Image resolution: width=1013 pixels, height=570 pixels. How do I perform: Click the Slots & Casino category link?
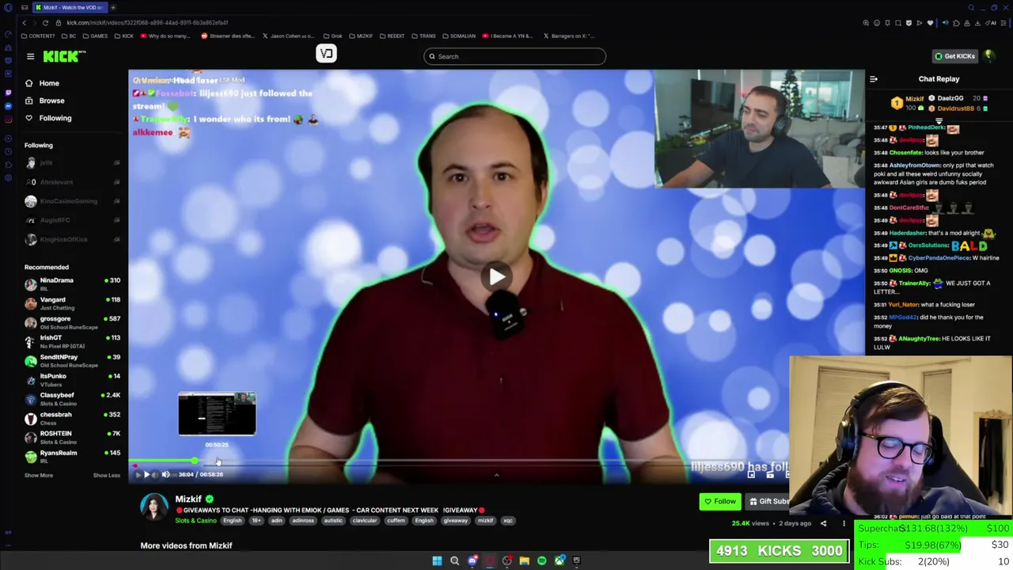[195, 520]
